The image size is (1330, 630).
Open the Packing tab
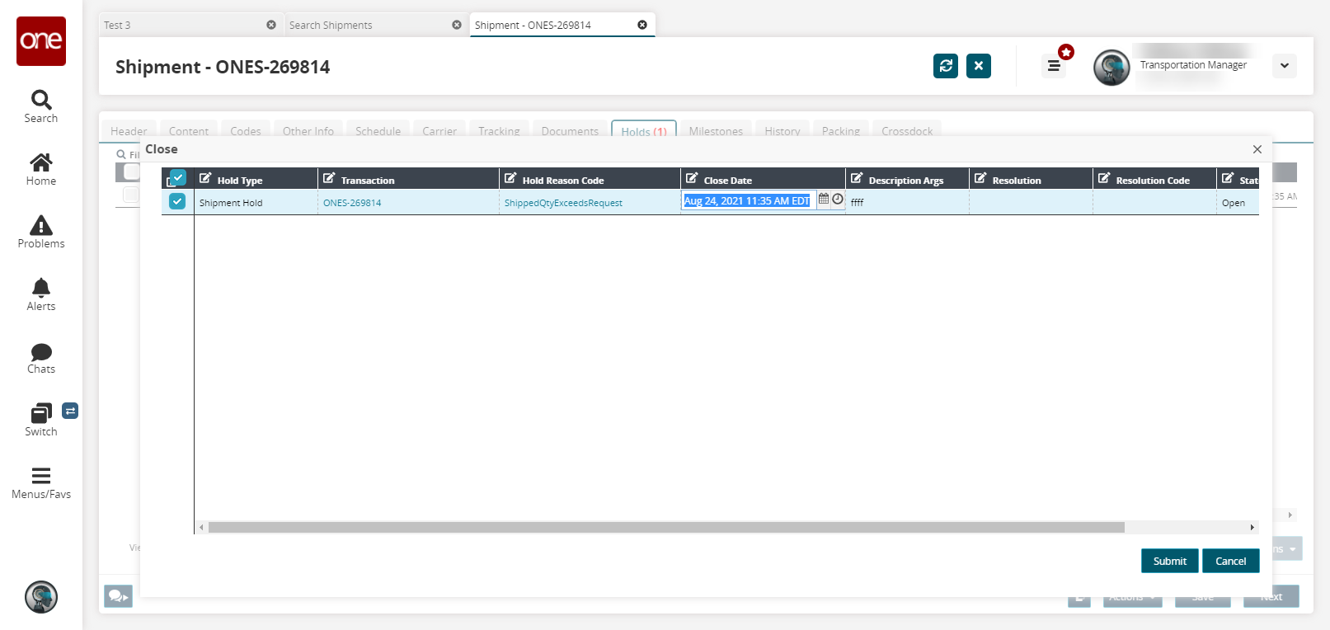(841, 131)
